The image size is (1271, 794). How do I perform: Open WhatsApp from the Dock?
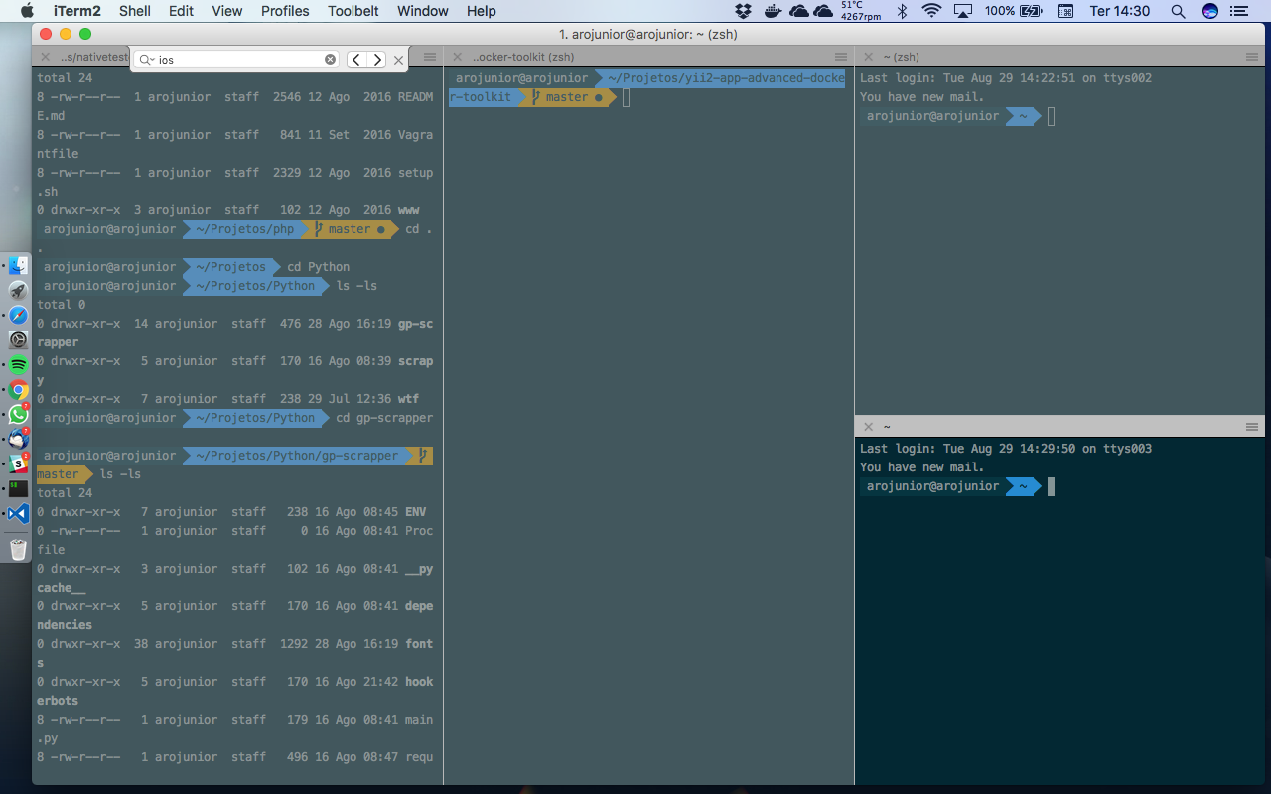tap(19, 415)
